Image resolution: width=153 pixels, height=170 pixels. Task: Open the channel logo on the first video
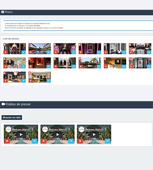click(x=8, y=129)
